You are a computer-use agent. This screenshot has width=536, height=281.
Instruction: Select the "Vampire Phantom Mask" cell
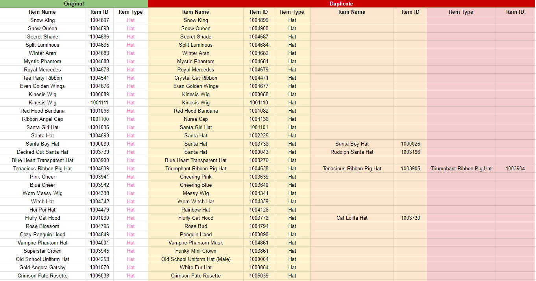click(196, 243)
